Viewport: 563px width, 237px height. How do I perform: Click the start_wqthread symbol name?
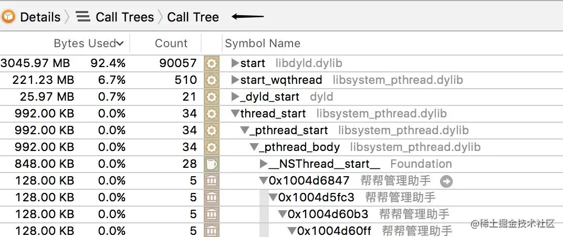point(281,80)
